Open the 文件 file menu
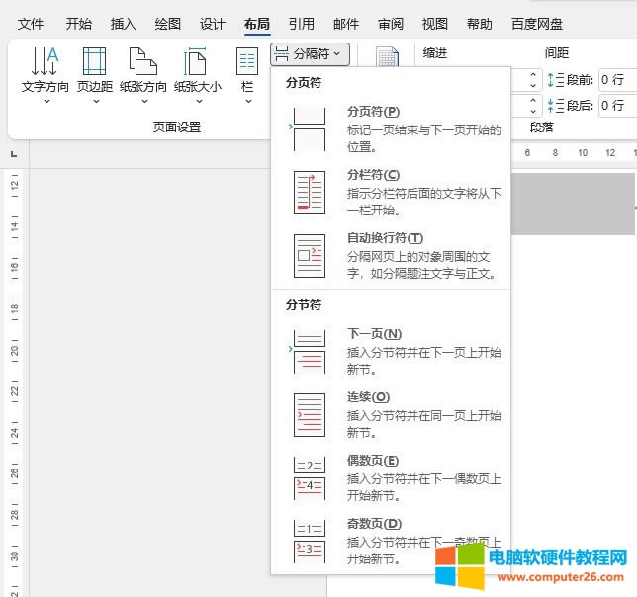This screenshot has width=637, height=597. [32, 24]
